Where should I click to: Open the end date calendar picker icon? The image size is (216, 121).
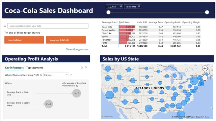(139, 6)
